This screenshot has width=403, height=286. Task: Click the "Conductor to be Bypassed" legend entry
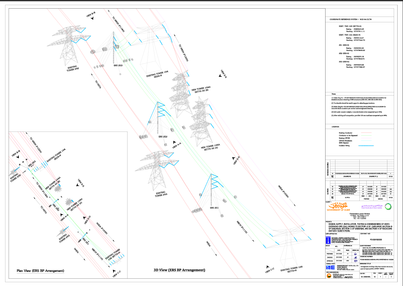click(x=348, y=135)
